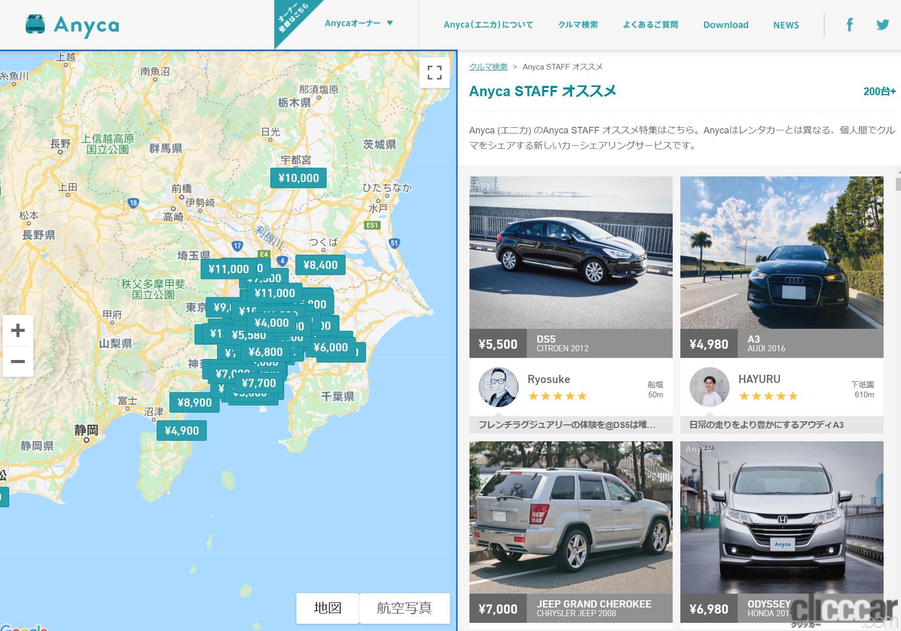Toggle map fullscreen view icon

[x=434, y=73]
